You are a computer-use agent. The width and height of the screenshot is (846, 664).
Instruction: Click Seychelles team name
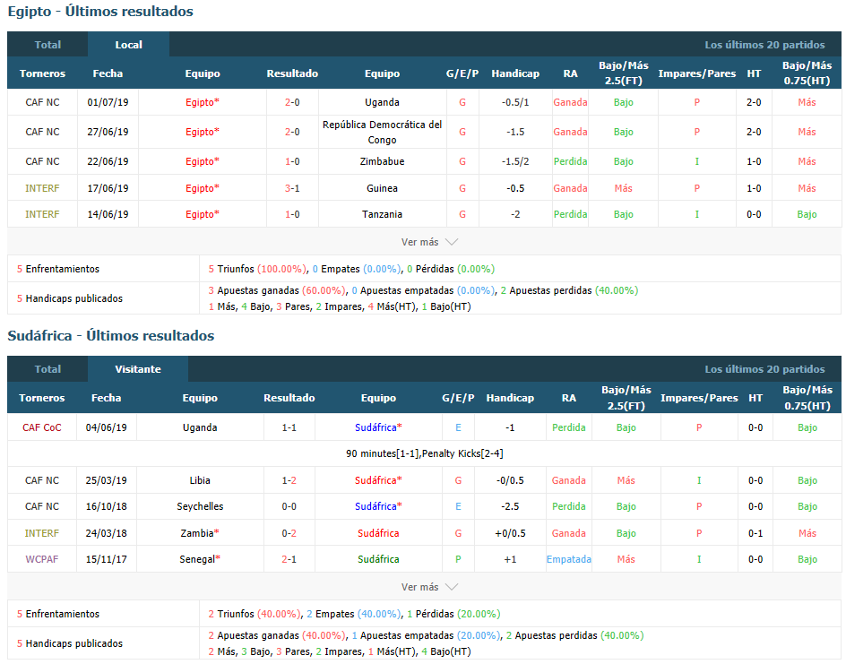point(200,506)
